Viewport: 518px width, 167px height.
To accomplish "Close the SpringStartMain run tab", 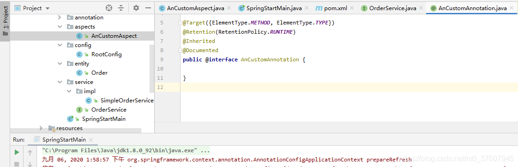I will (x=91, y=140).
